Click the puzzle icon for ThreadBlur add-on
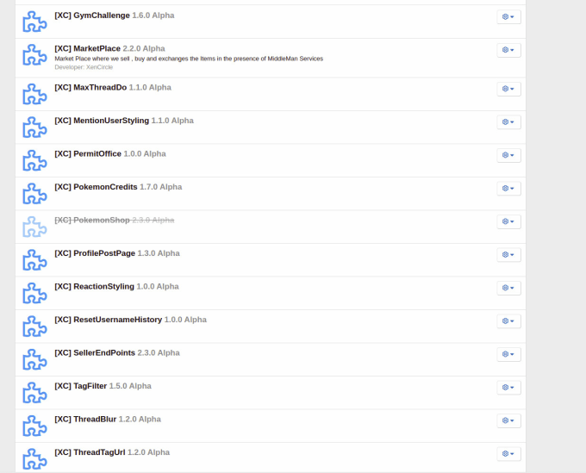Screen dimensions: 586x473 (34, 426)
